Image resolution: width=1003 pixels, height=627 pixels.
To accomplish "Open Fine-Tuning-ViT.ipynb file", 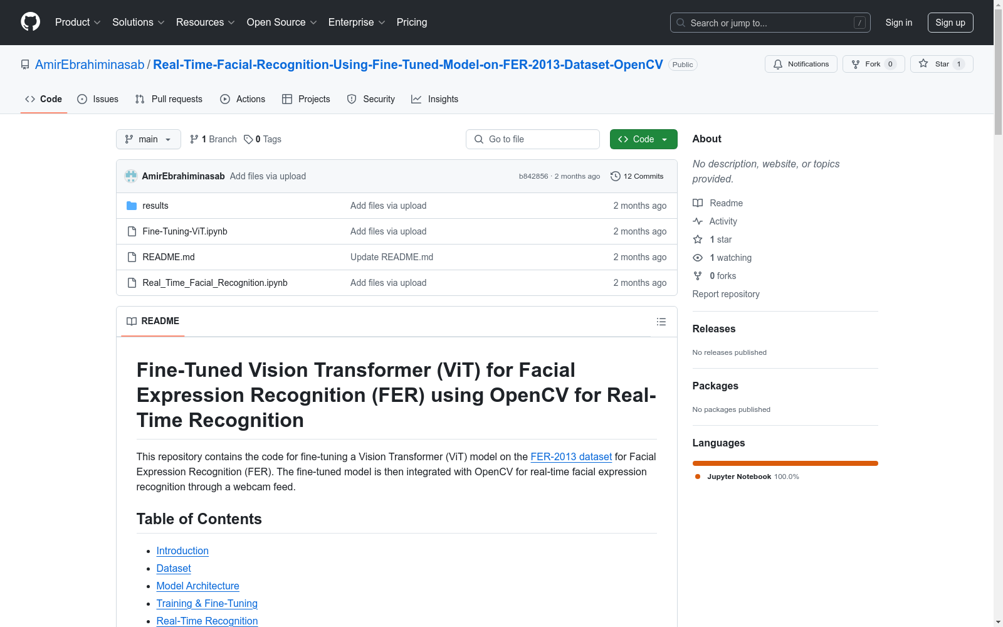I will [x=185, y=231].
